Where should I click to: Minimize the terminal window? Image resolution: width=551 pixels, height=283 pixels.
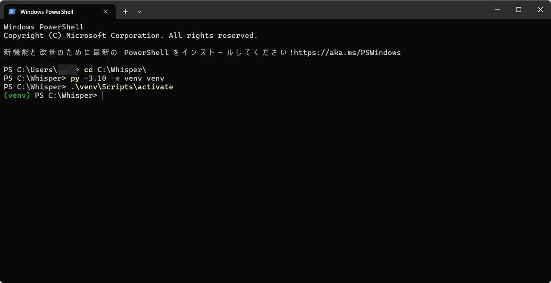coord(498,9)
